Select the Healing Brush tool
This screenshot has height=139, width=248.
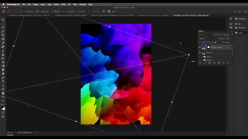pyautogui.click(x=3, y=47)
